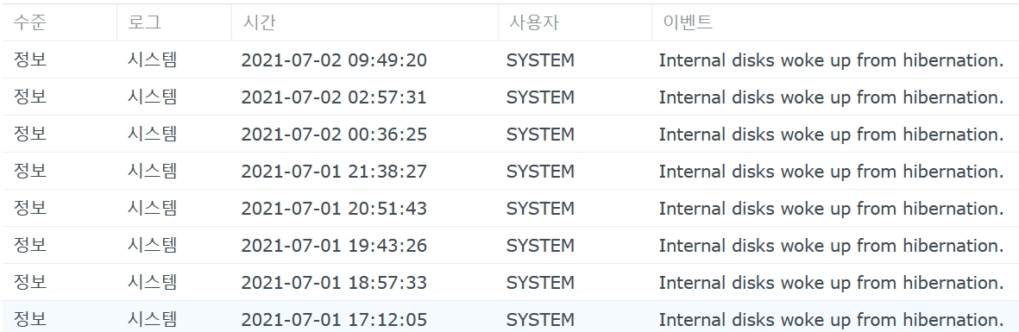Click 시스템 log type in the 00:36:25 row
The width and height of the screenshot is (1019, 332).
[152, 134]
